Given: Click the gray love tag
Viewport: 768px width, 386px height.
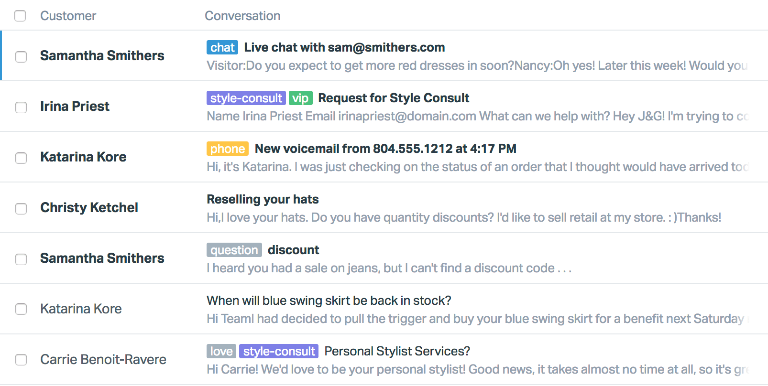Looking at the screenshot, I should (x=221, y=351).
